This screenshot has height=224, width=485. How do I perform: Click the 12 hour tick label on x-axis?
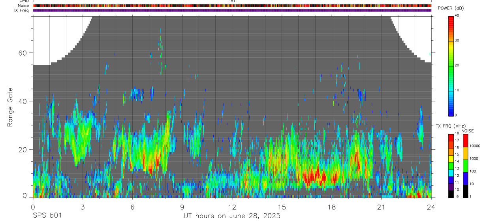[232, 207]
